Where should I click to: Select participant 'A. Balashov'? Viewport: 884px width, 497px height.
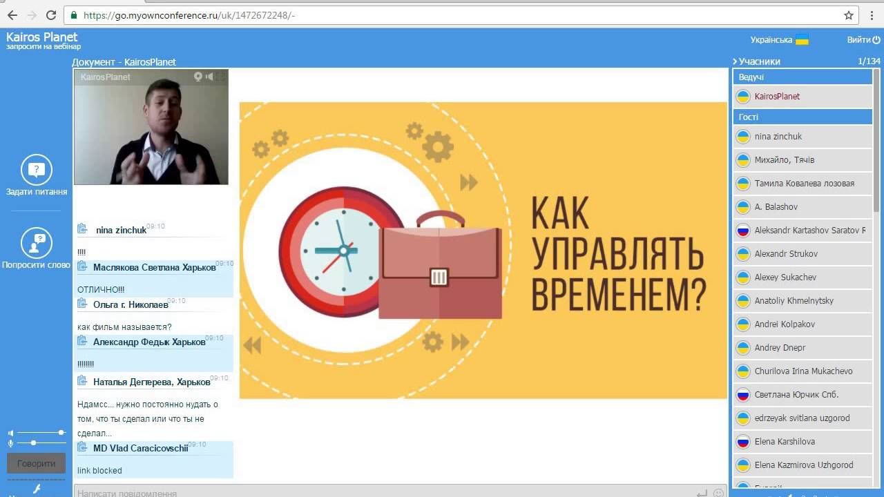803,207
